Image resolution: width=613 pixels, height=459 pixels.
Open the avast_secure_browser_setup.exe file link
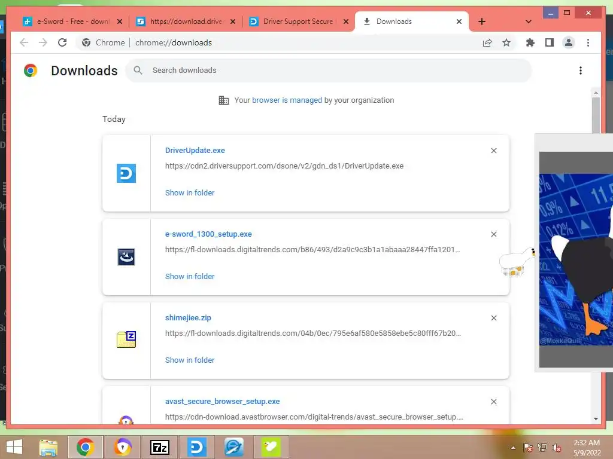223,401
